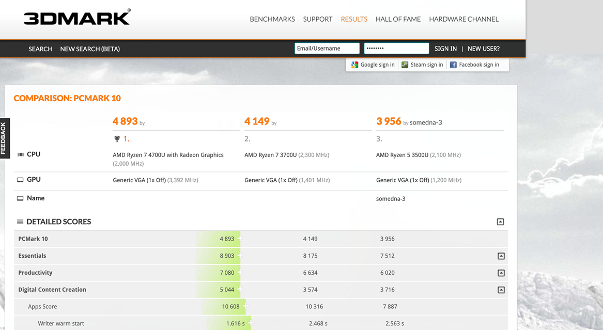Collapse the Essentials row details
The width and height of the screenshot is (603, 330).
(501, 256)
